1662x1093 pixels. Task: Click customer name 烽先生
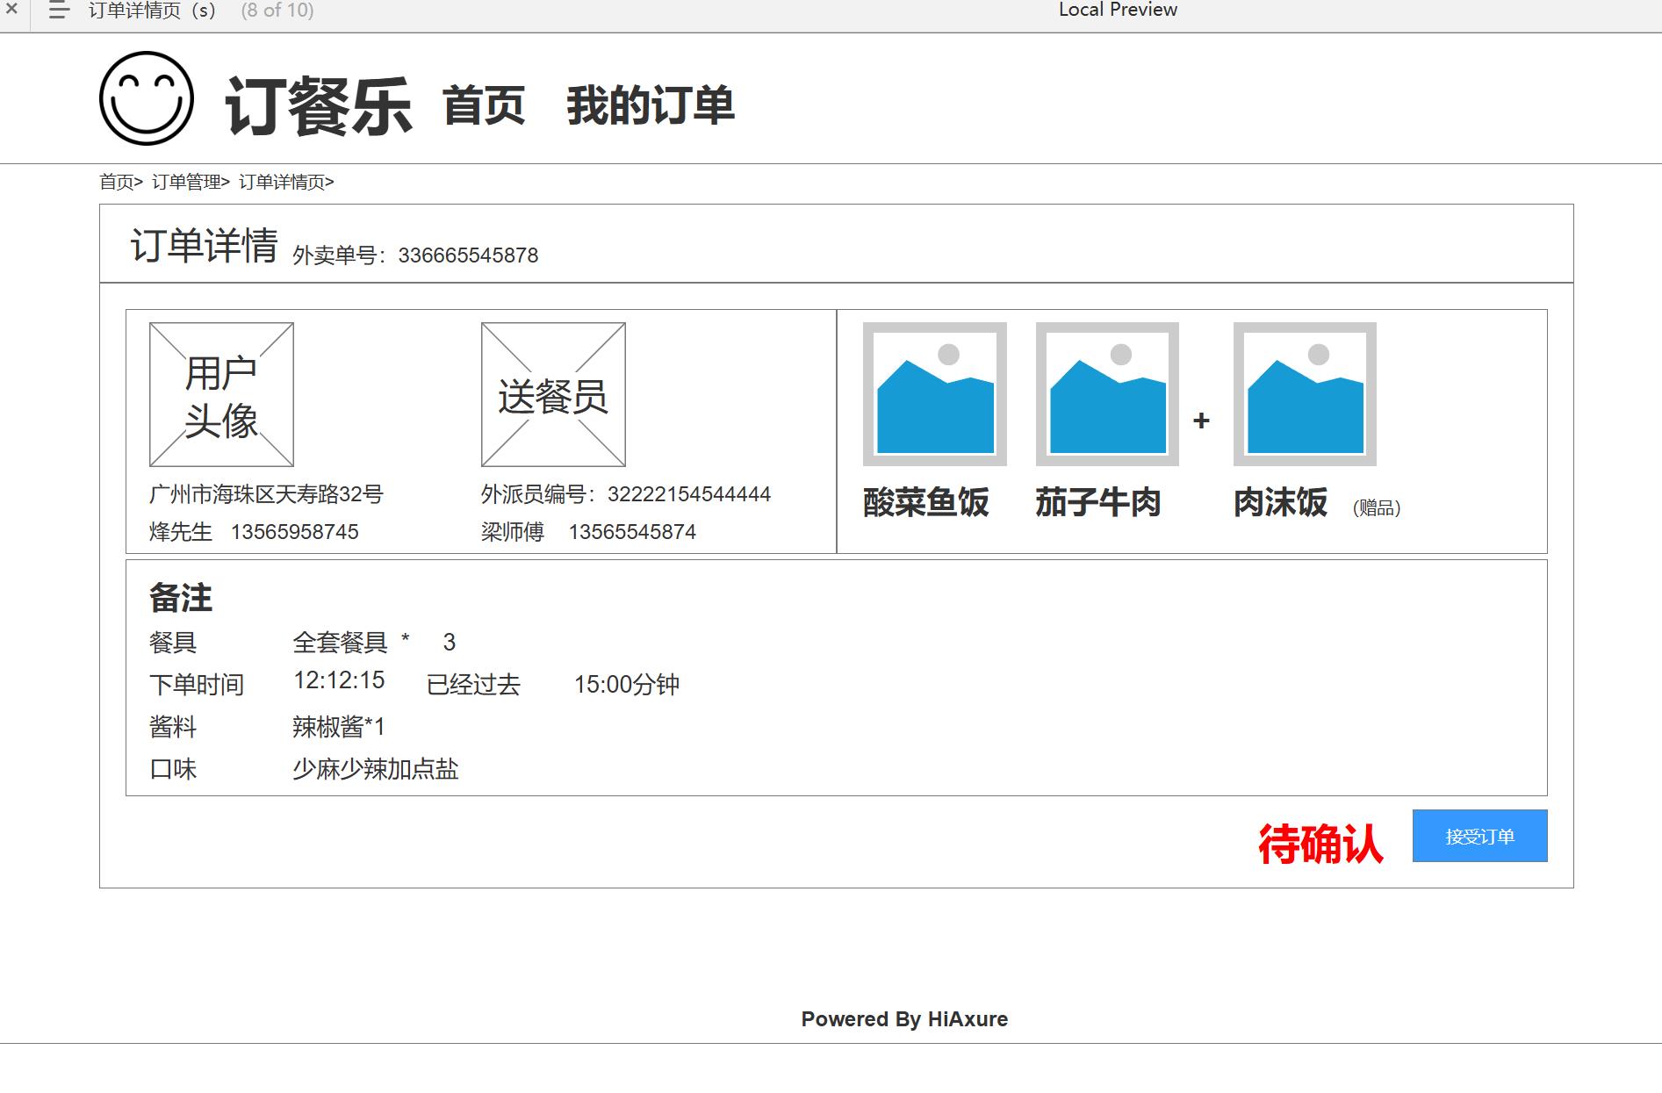pyautogui.click(x=181, y=532)
